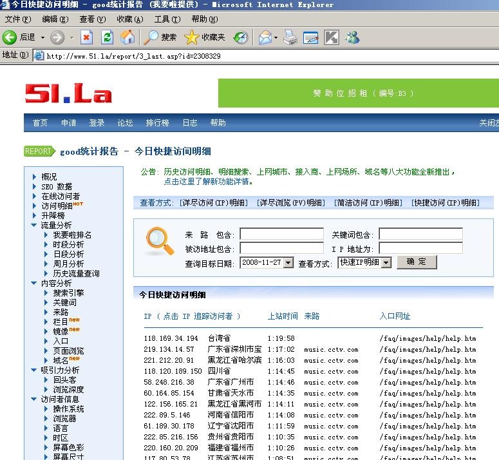Open 搜索引擎 under 内容分析
The width and height of the screenshot is (499, 460).
coord(68,293)
